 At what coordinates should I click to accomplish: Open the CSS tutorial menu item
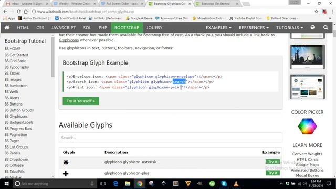(40, 28)
